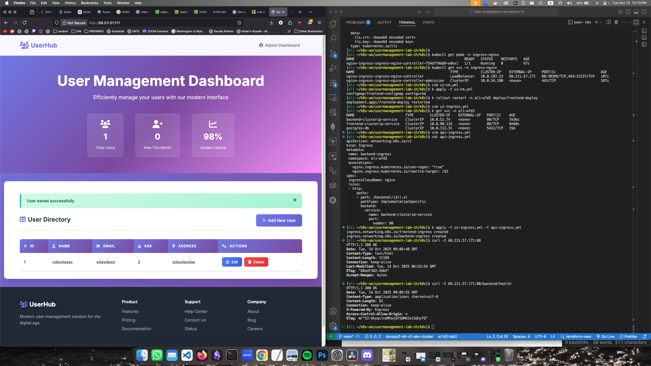Open VS Code Explorer sidebar icon

(333, 24)
